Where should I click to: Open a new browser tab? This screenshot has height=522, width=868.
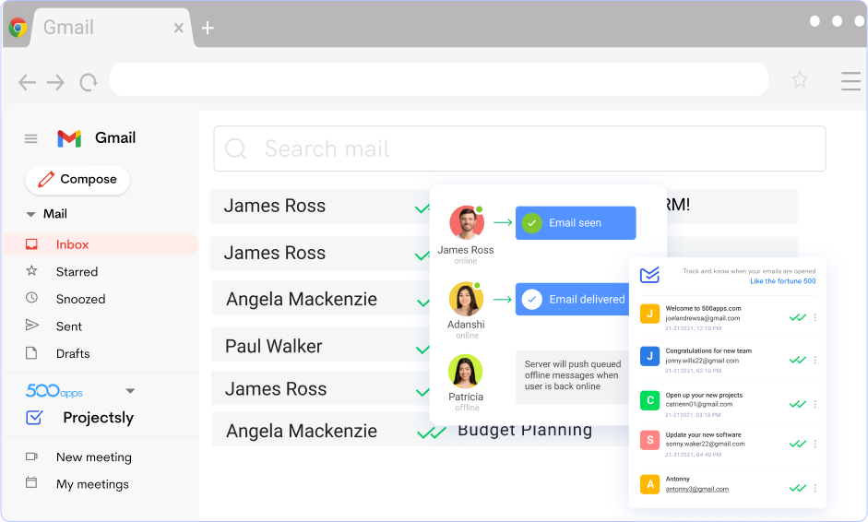(208, 28)
